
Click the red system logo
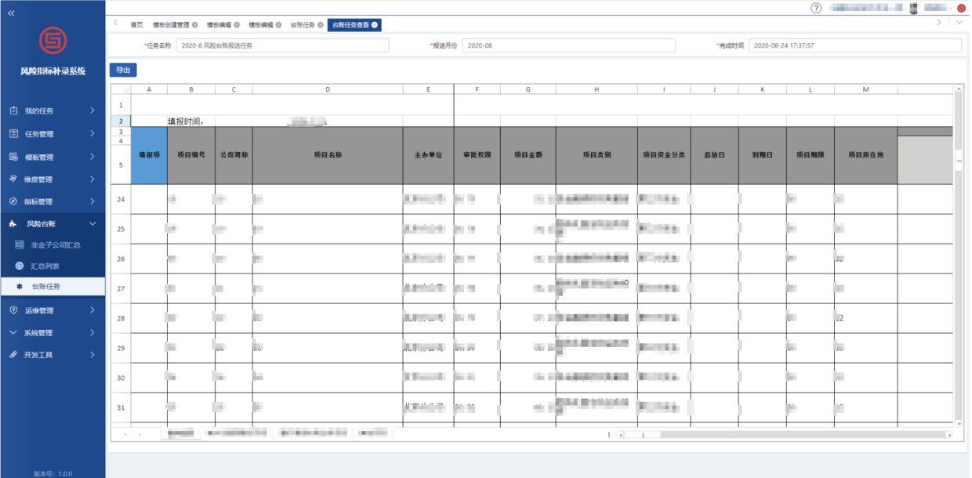(53, 40)
